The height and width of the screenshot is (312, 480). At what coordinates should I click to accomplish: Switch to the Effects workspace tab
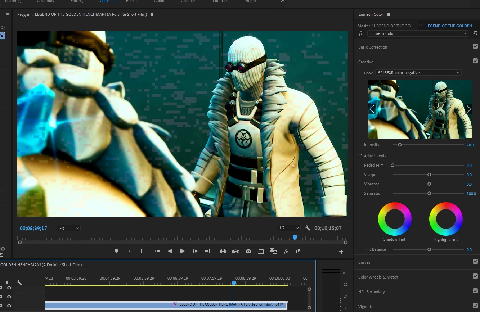pyautogui.click(x=131, y=1)
